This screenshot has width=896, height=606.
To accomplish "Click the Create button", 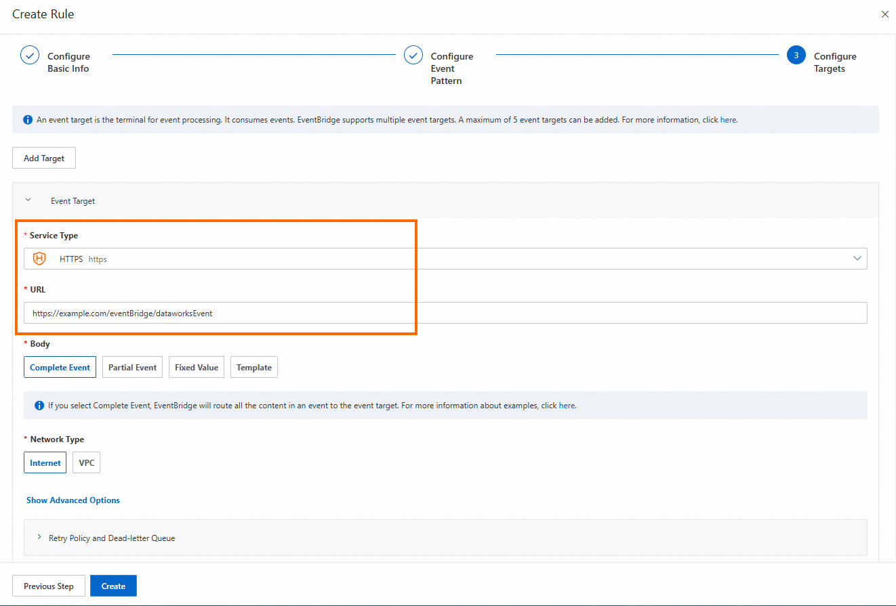I will pyautogui.click(x=113, y=586).
